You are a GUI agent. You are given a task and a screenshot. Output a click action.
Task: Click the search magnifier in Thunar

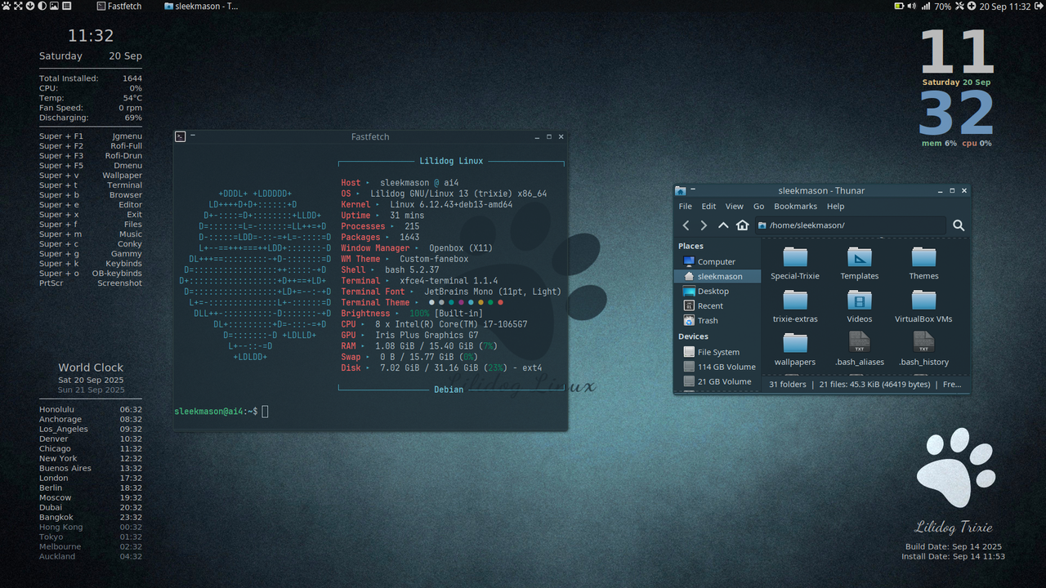(x=959, y=225)
